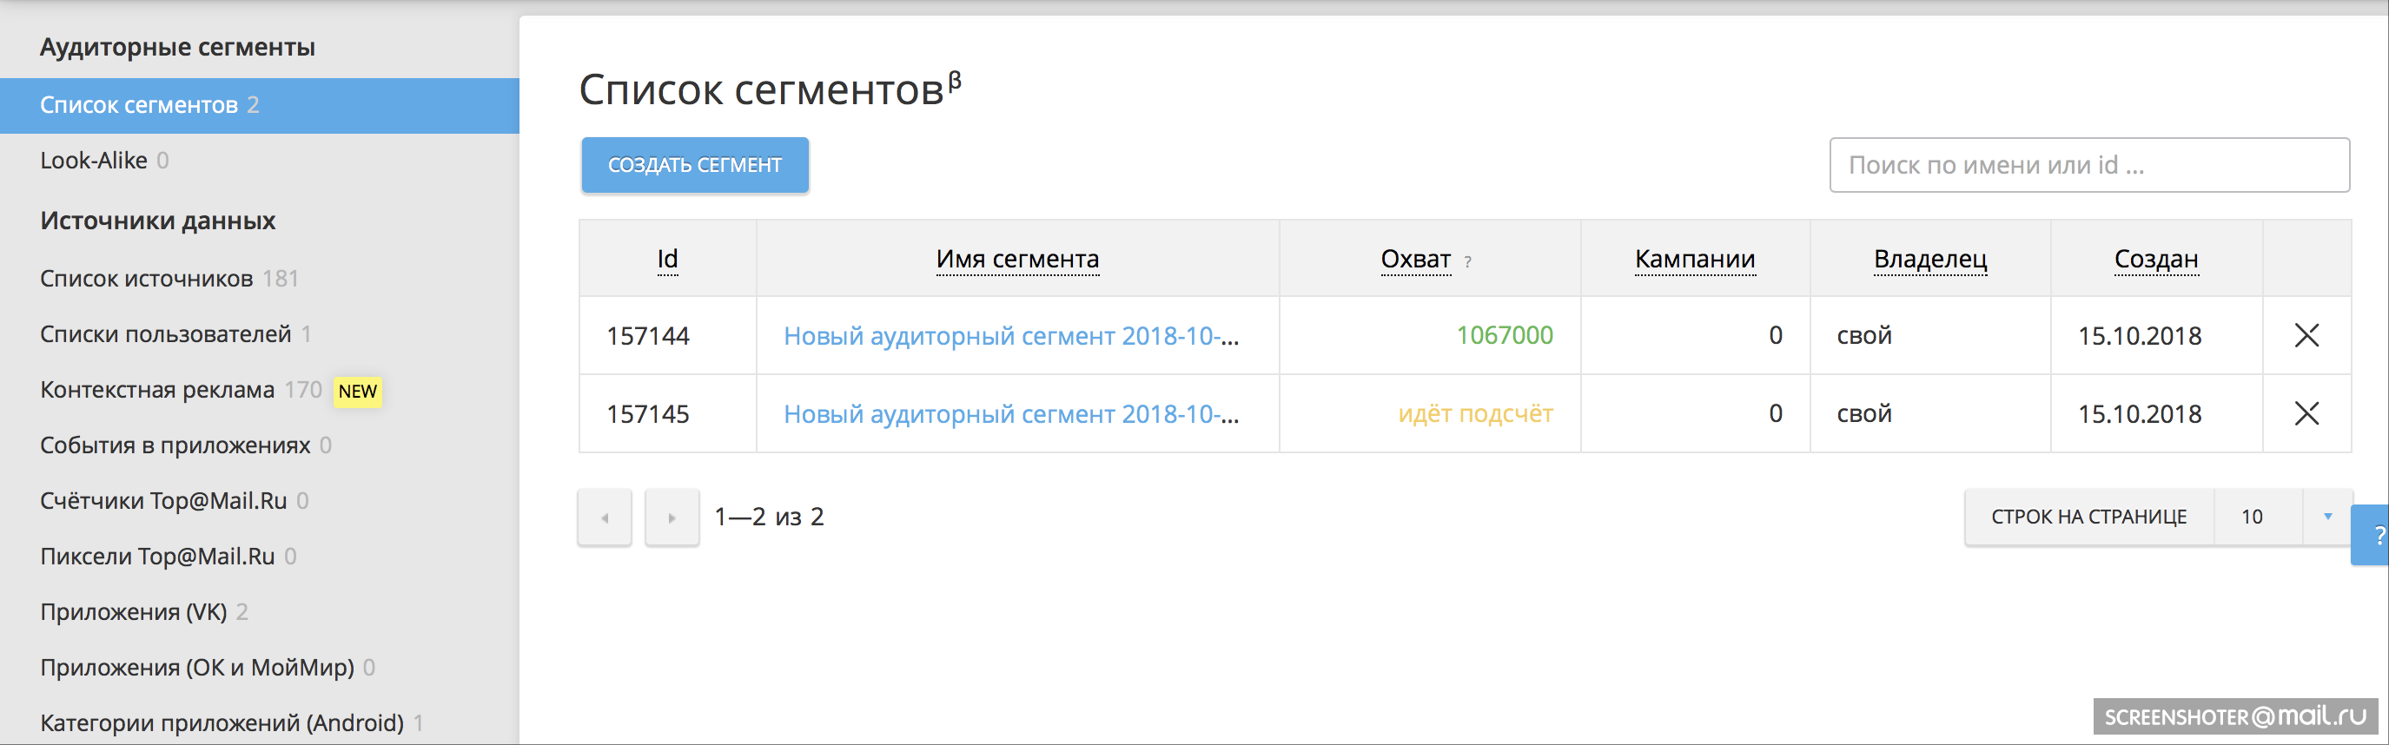Screen dimensions: 2389x745
Task: Delete segment 157144 with the X icon
Action: 2306,335
